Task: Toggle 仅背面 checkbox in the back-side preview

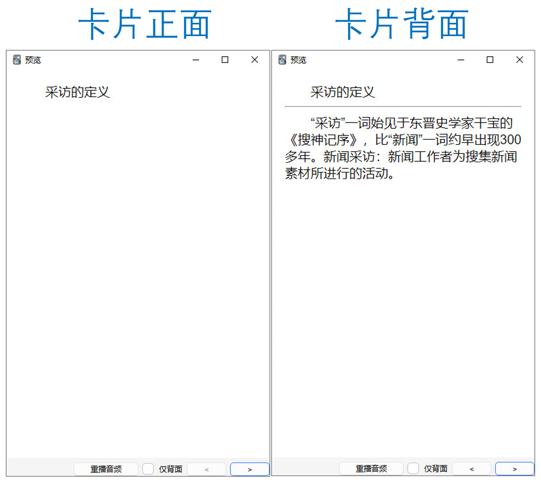Action: (x=413, y=469)
